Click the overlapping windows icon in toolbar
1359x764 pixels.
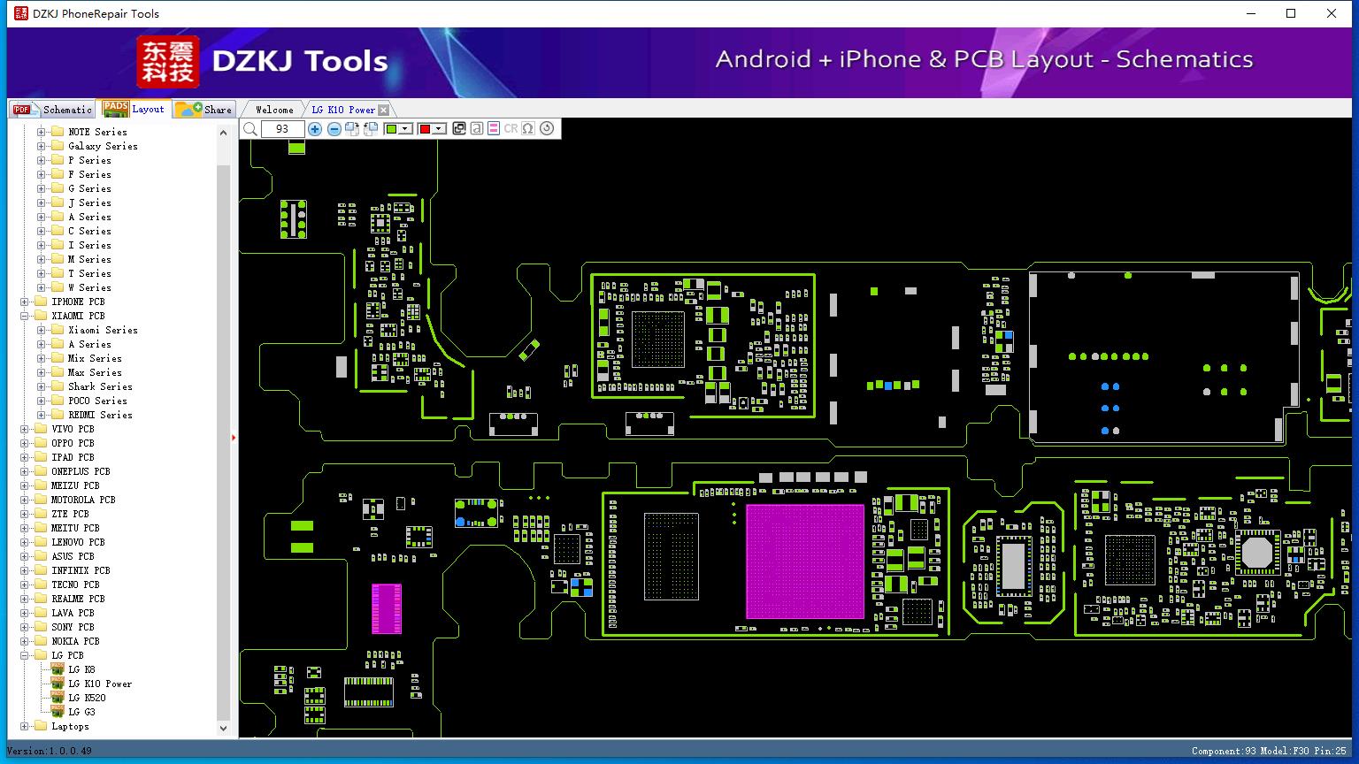[459, 128]
